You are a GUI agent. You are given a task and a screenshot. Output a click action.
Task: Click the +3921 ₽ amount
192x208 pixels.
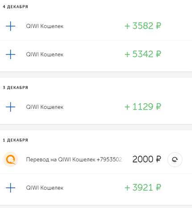143,187
